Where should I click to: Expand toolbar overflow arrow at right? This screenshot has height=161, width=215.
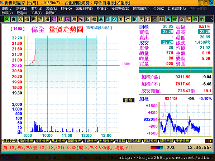coord(212,19)
